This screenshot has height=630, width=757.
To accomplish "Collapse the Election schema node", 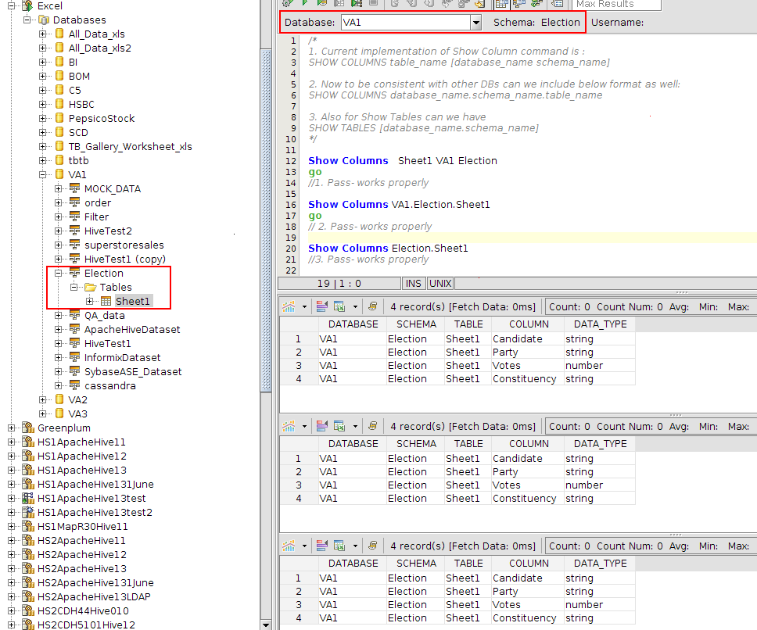I will 59,273.
